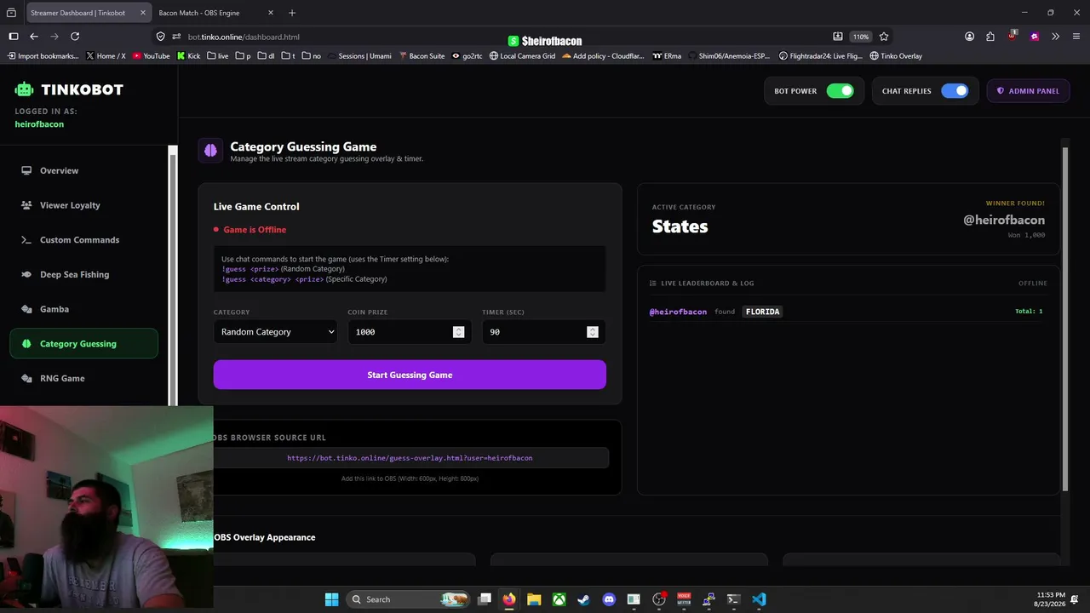Open the Firefox account icon
Image resolution: width=1090 pixels, height=613 pixels.
coord(969,37)
